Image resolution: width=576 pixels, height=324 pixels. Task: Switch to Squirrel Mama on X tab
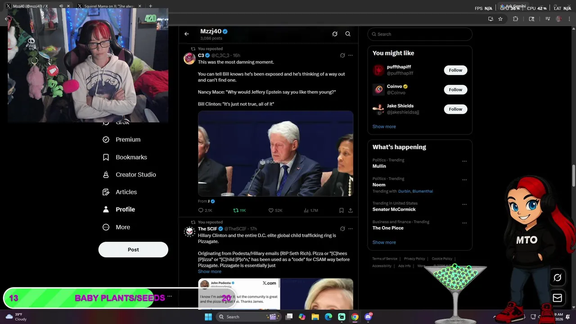click(109, 6)
